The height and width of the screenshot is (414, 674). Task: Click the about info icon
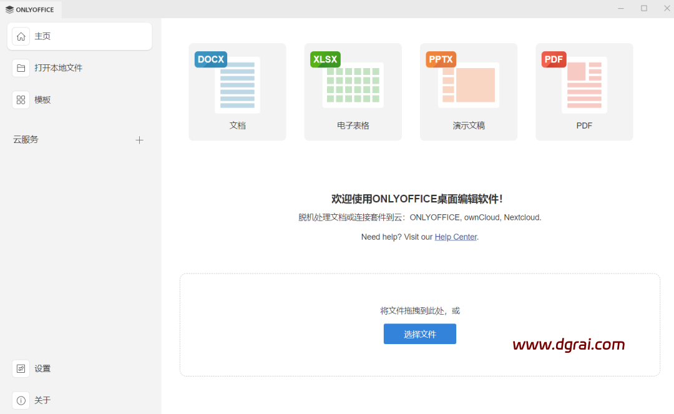click(21, 400)
